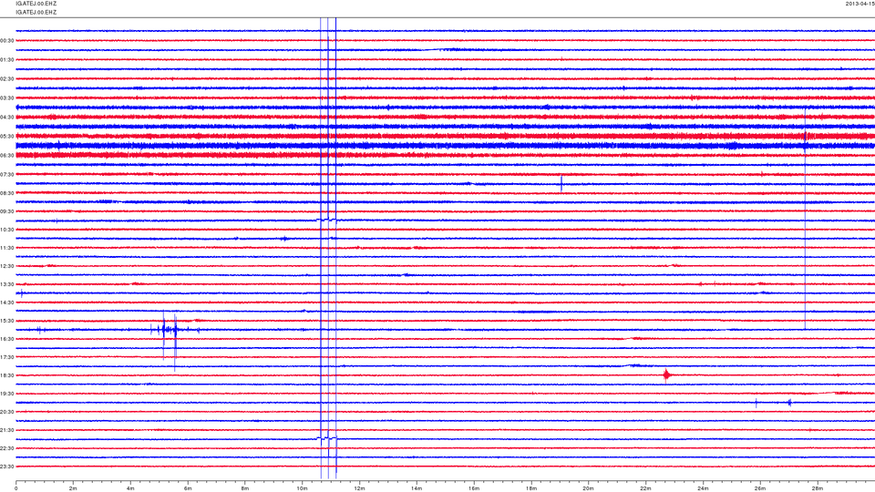875x492 pixels.
Task: Click the 15:30 time label
Action: click(x=7, y=321)
